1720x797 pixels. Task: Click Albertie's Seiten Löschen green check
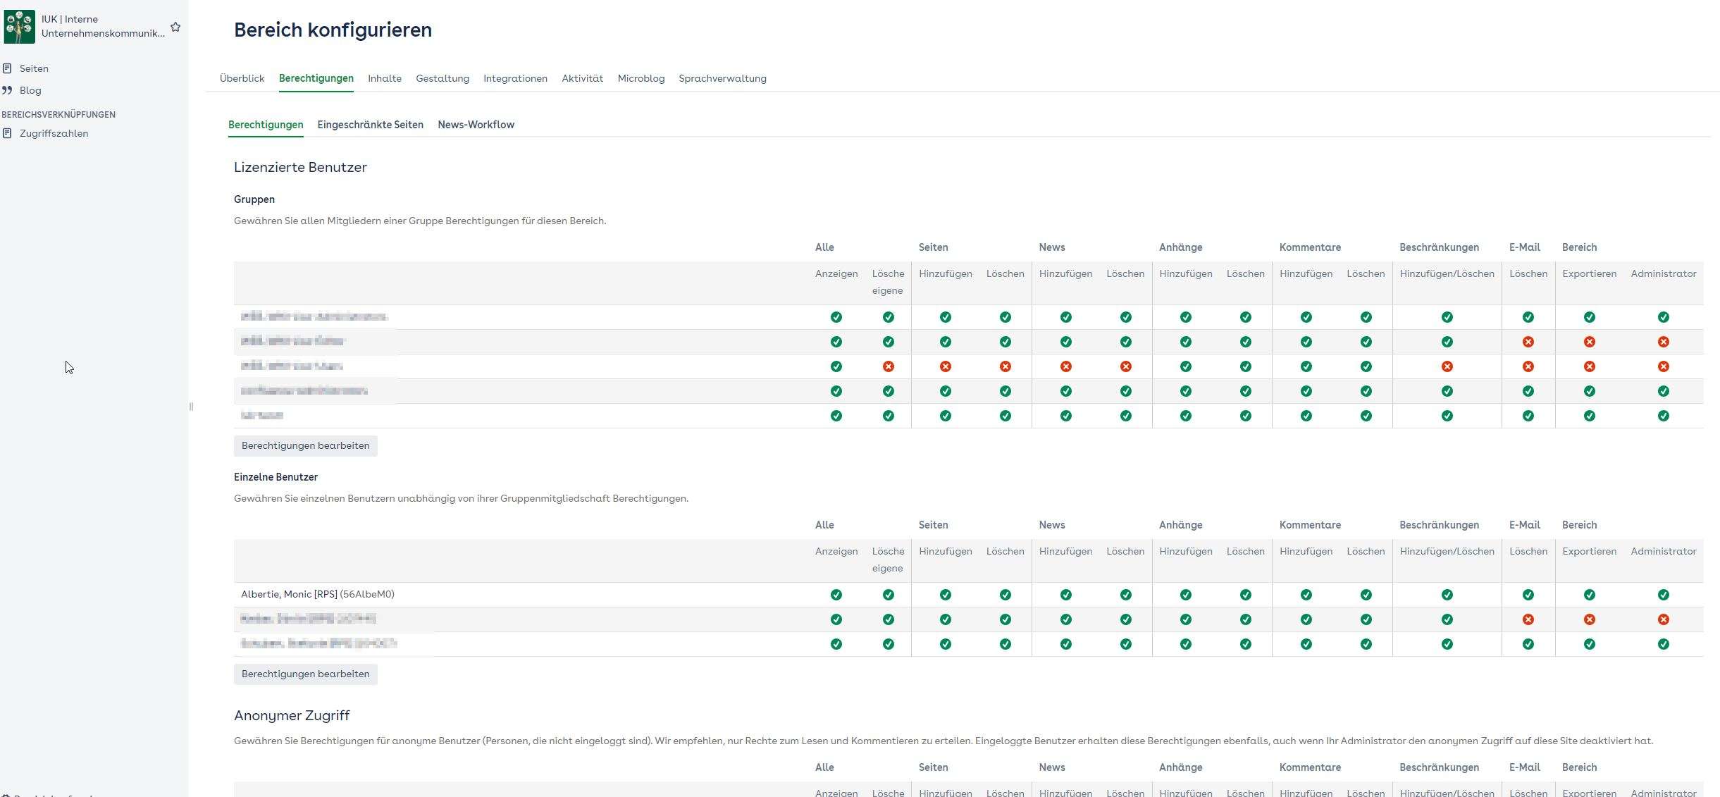[1006, 595]
